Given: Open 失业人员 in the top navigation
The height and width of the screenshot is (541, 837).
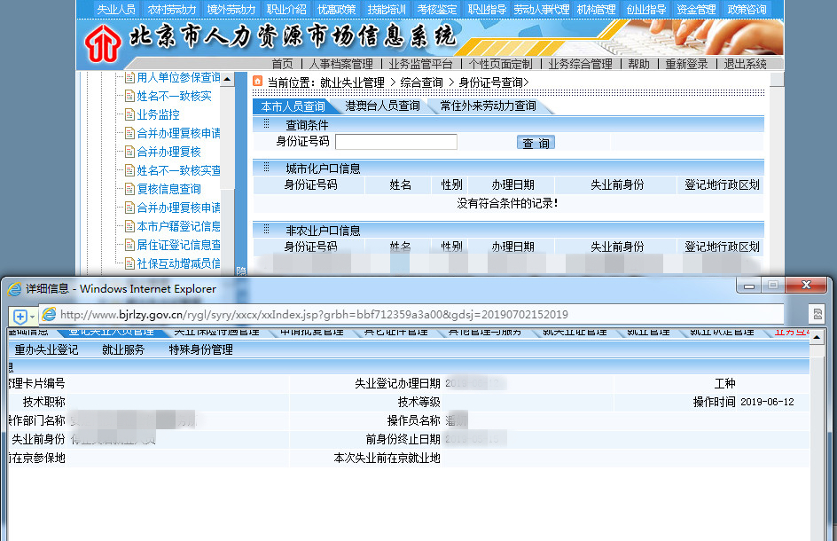Looking at the screenshot, I should (115, 9).
